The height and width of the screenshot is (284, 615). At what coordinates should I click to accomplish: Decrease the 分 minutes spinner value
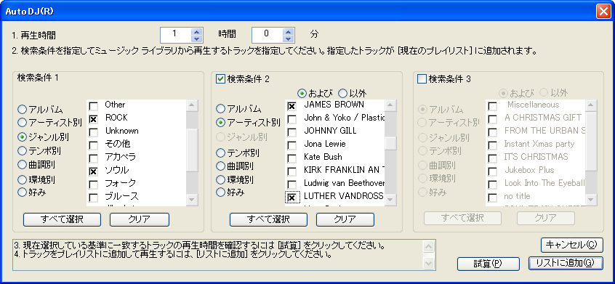(x=289, y=38)
